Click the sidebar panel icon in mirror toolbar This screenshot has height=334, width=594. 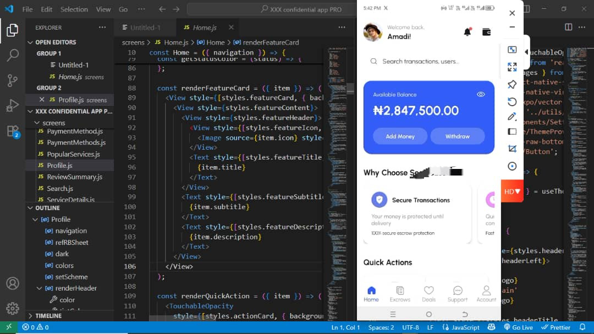tap(512, 132)
